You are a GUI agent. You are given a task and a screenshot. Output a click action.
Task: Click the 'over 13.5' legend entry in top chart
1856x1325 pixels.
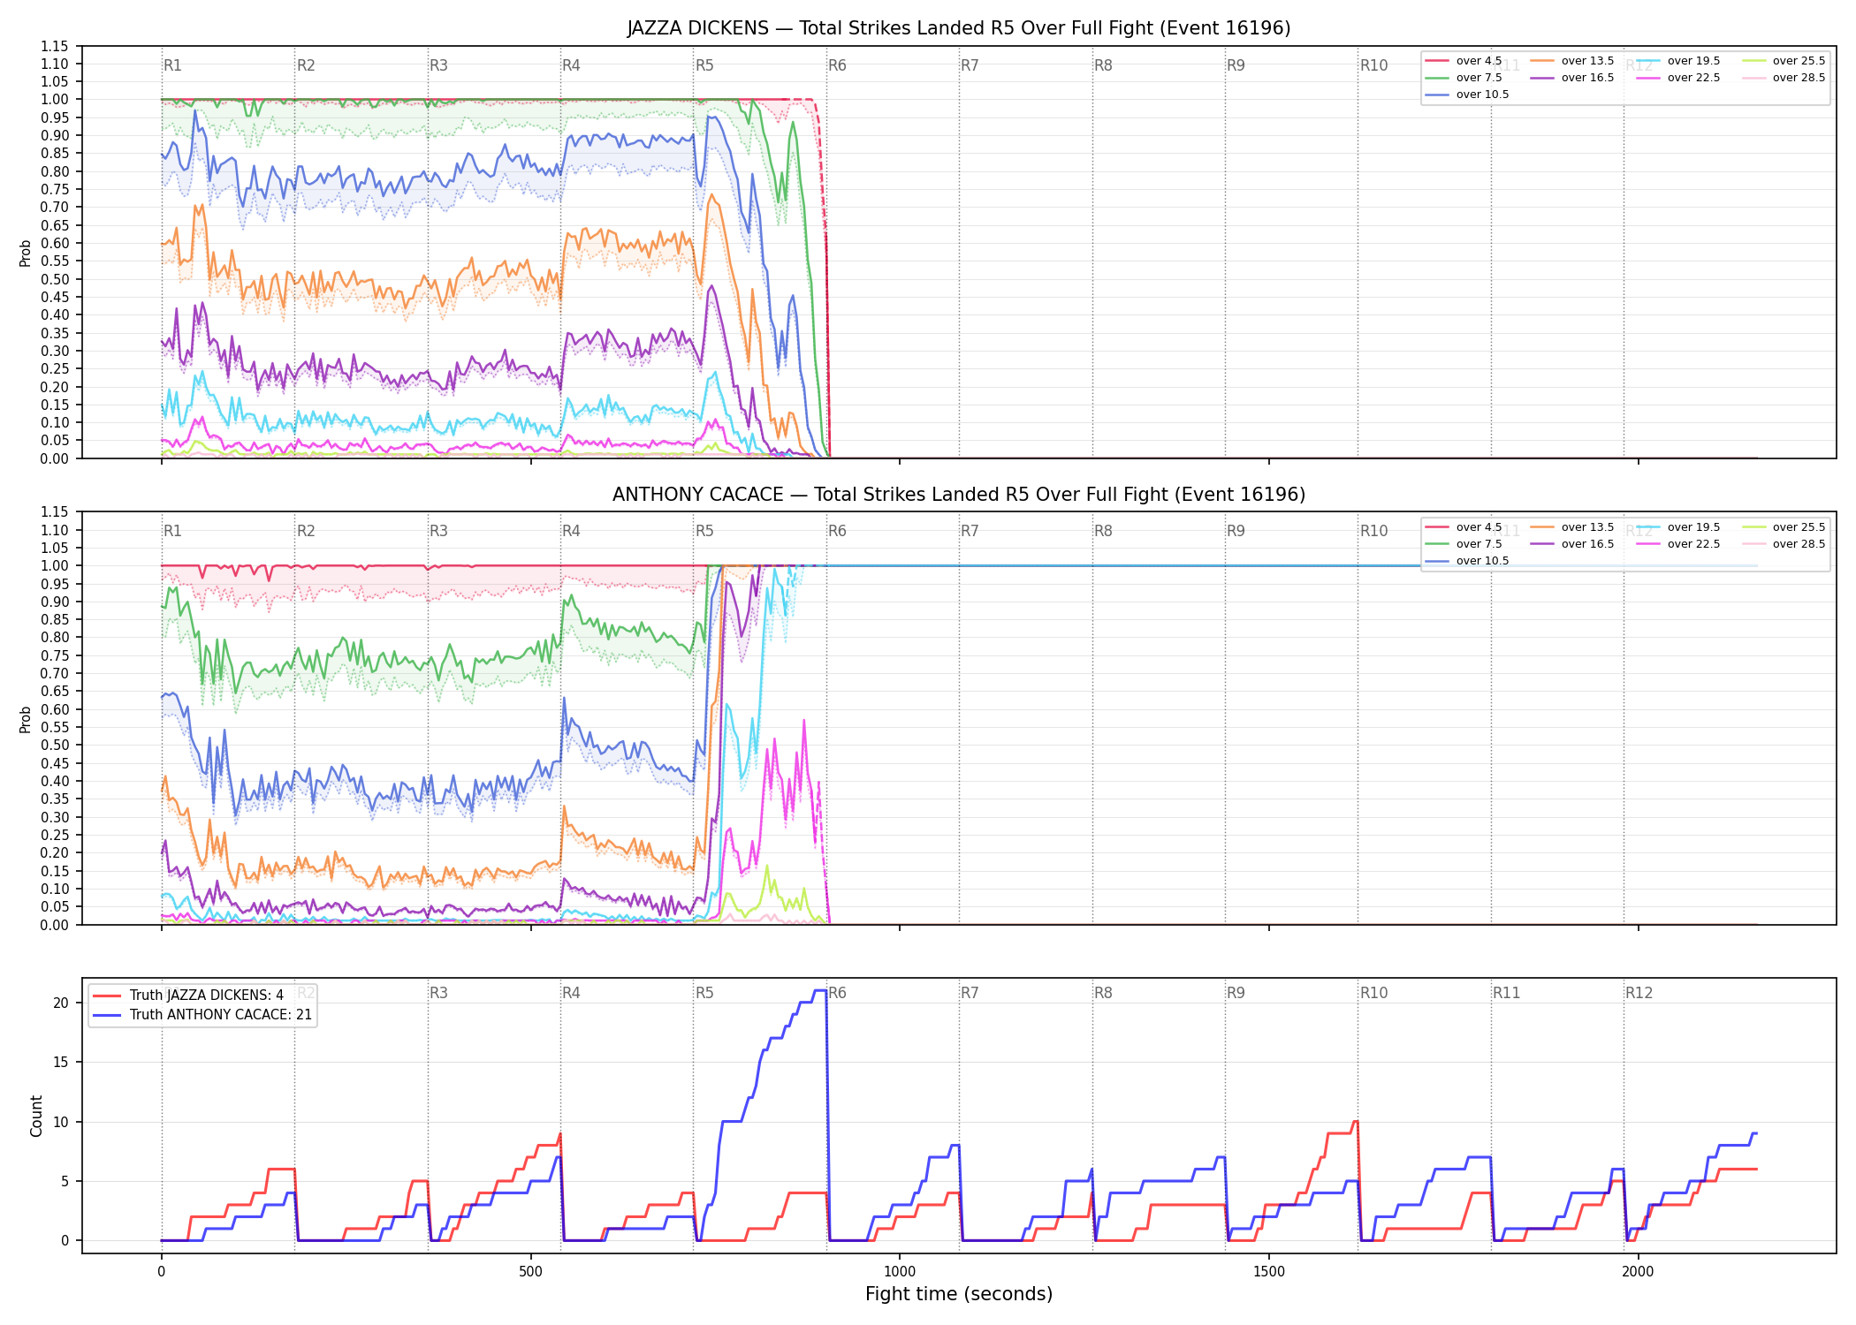(x=1572, y=61)
